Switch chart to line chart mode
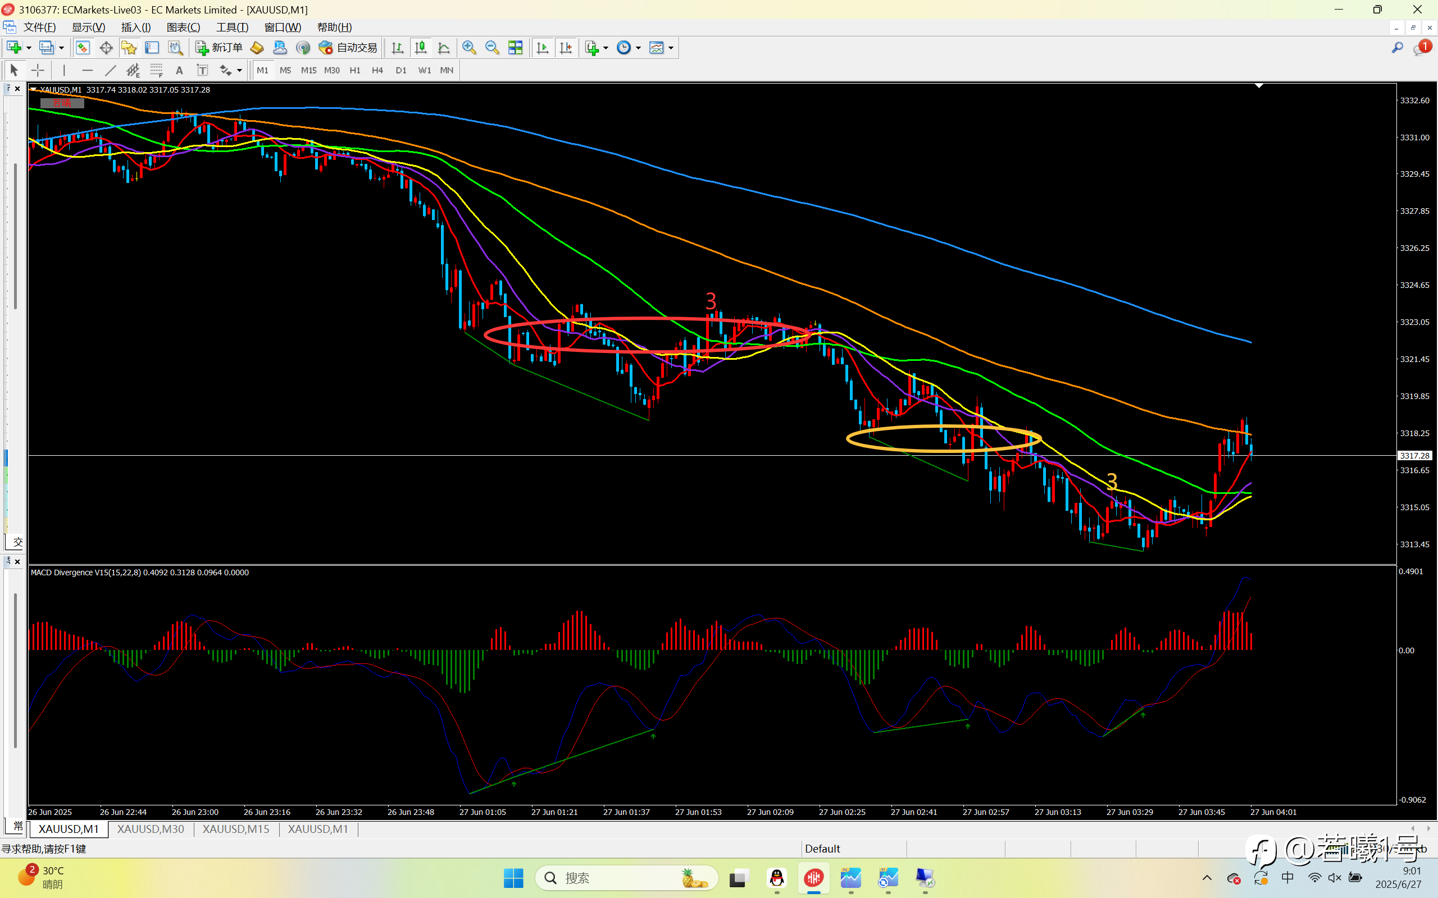Viewport: 1438px width, 898px height. [x=444, y=48]
